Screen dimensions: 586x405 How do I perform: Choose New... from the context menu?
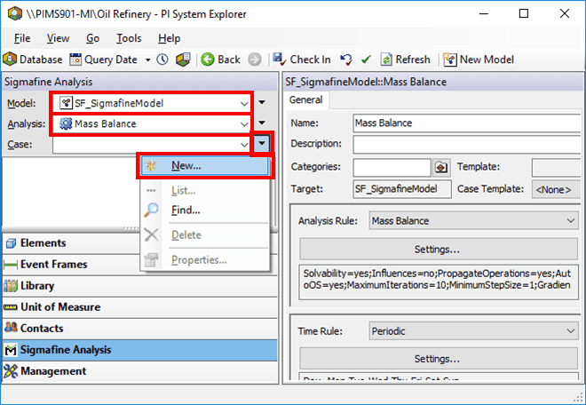point(186,166)
